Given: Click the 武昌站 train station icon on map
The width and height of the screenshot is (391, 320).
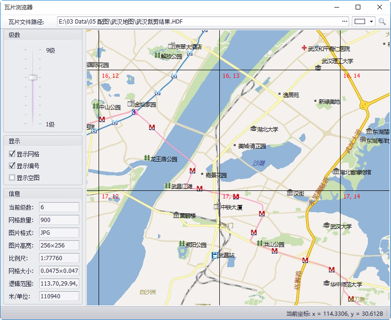Looking at the screenshot, I should pyautogui.click(x=215, y=255).
